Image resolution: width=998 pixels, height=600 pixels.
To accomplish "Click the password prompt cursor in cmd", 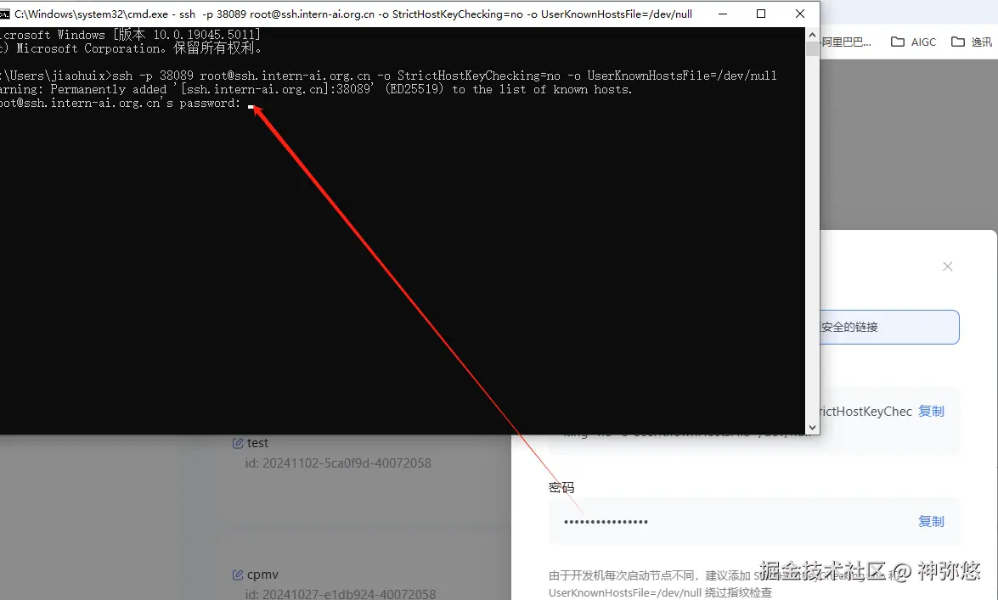I will (251, 106).
